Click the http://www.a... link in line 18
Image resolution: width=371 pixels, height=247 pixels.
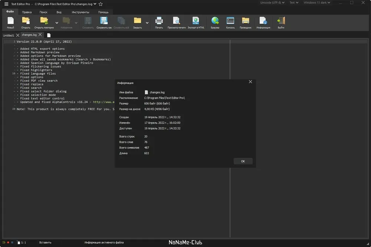click(x=104, y=102)
